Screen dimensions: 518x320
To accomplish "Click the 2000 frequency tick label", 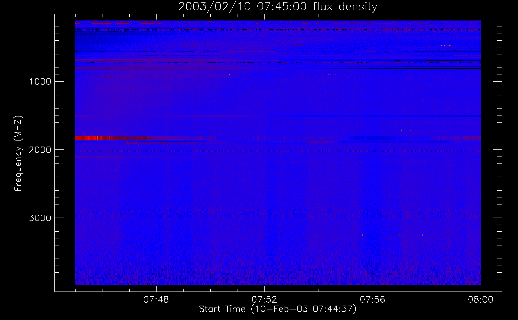I will (40, 150).
